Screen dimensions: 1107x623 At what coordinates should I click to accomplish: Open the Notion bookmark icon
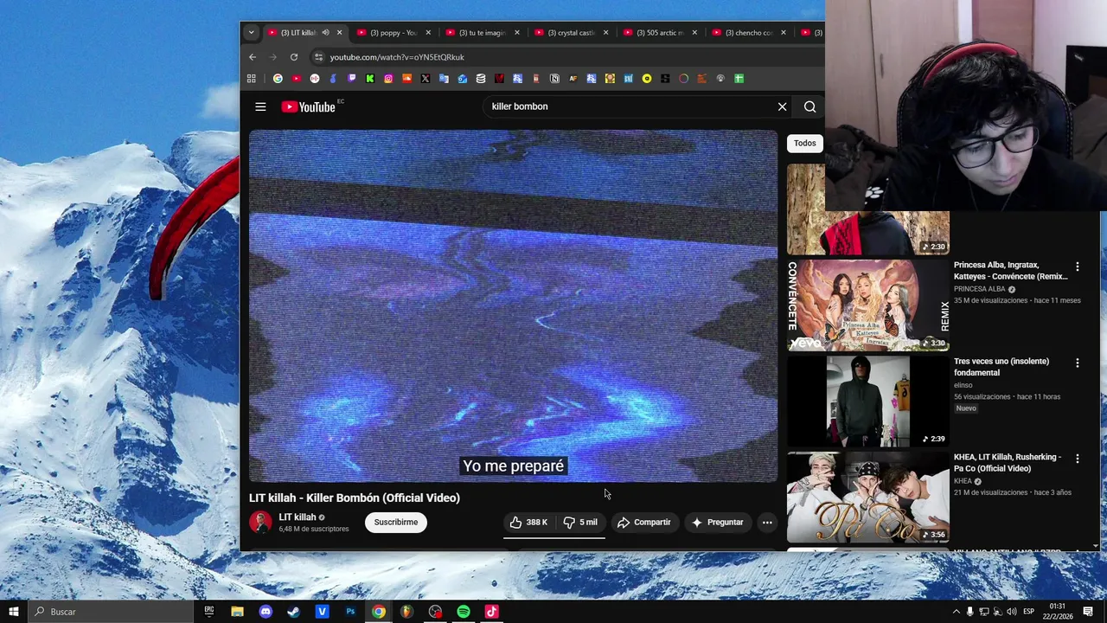pos(554,78)
